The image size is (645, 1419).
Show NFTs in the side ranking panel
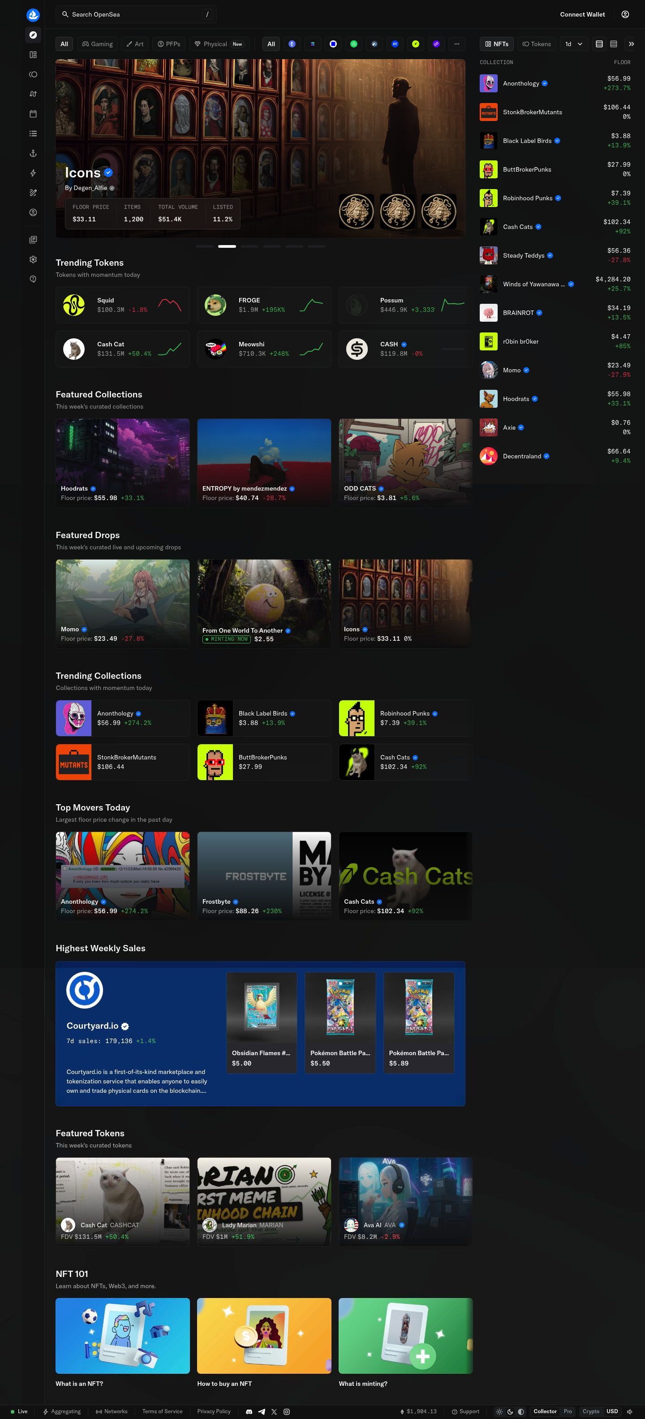click(x=497, y=44)
